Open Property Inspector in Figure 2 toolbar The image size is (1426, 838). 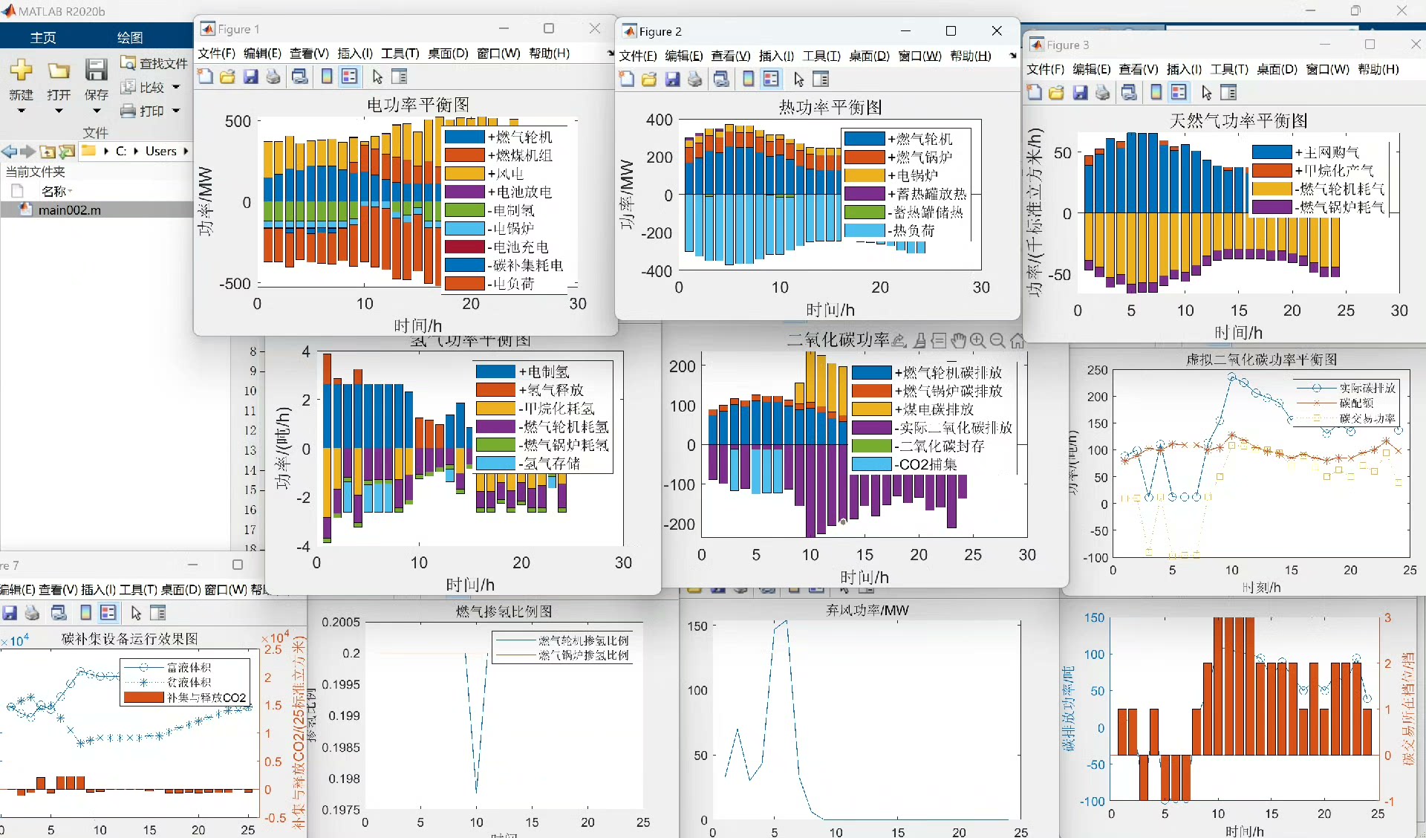821,79
